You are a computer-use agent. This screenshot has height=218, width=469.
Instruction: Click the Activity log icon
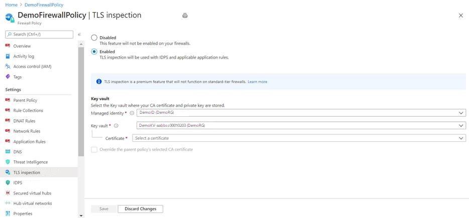coord(8,57)
